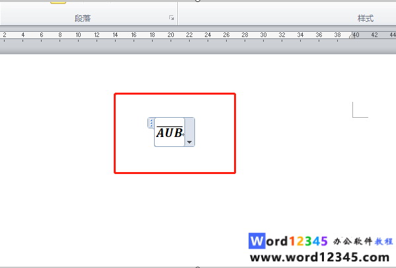Open the www.word12345.com link

click(x=320, y=257)
